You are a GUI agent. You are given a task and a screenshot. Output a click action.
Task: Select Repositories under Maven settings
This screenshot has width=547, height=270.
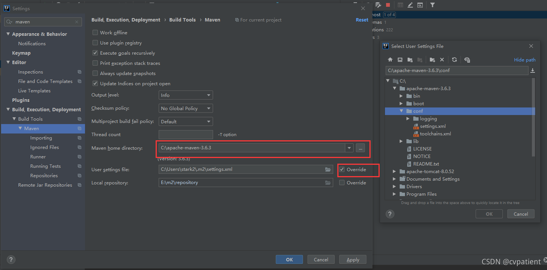[44, 176]
